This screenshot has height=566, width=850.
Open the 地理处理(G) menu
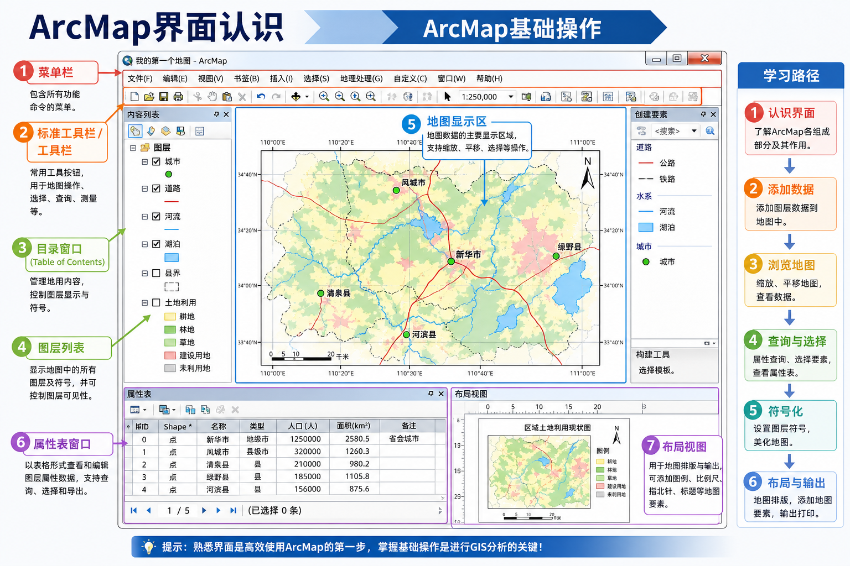coord(361,78)
